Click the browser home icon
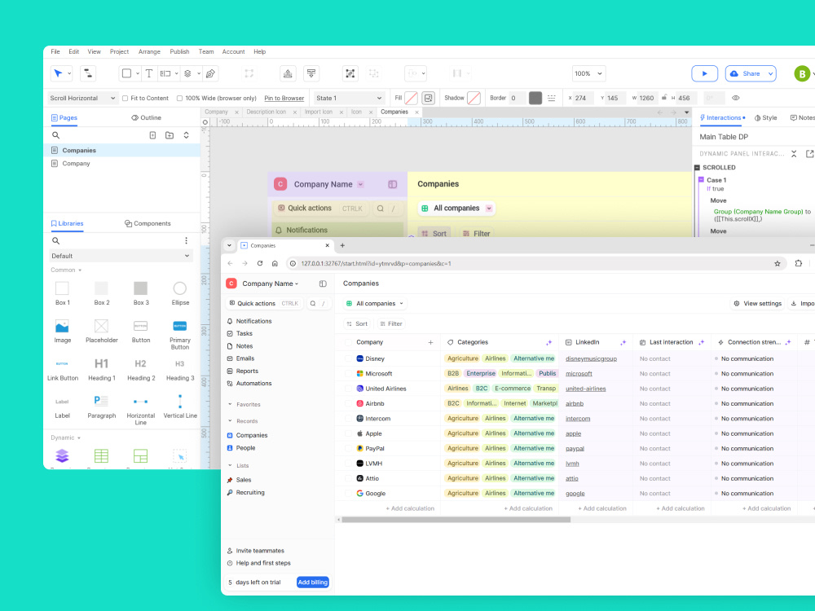 click(x=275, y=263)
